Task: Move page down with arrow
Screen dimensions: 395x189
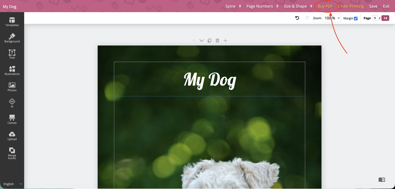Action: 201,40
